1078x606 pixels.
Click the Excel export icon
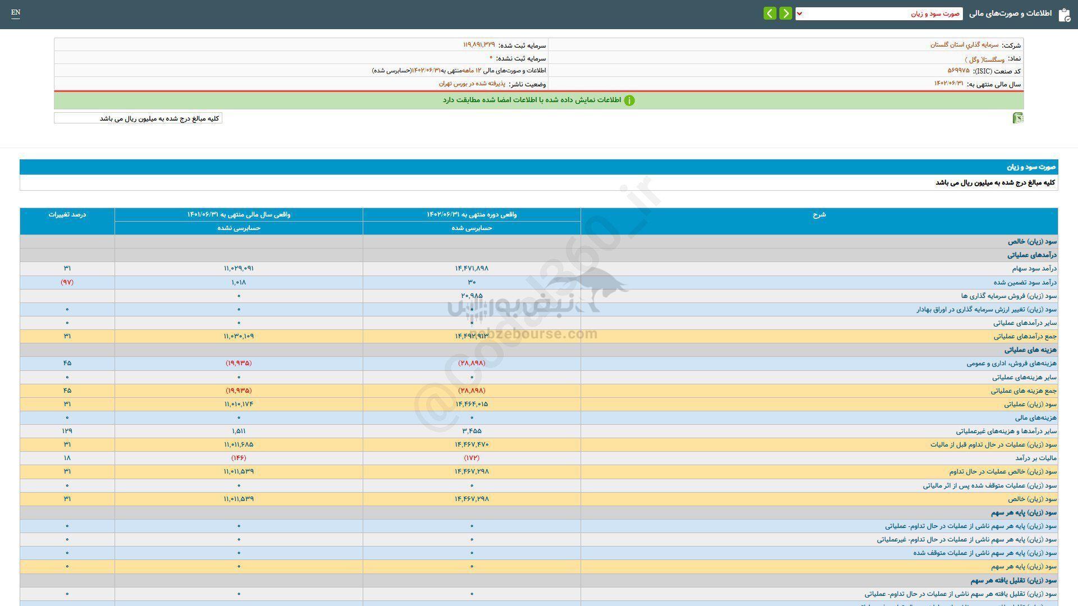click(x=1017, y=118)
